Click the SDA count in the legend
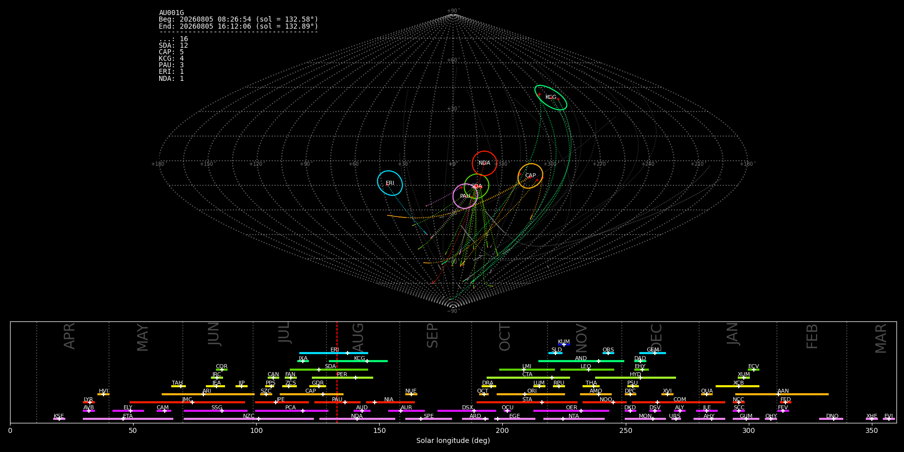Screen dimensions: 904x452 click(x=173, y=46)
